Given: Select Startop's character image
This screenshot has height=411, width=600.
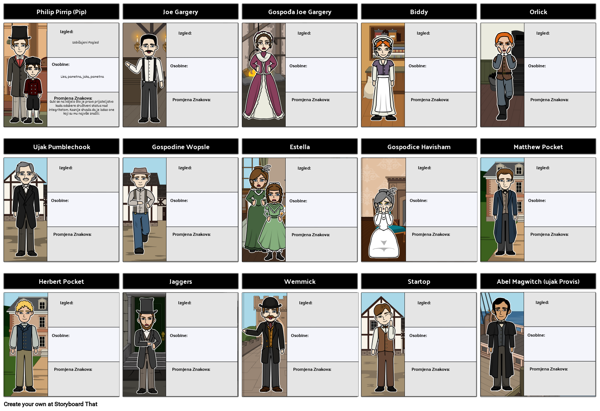Looking at the screenshot, I should click(x=383, y=344).
